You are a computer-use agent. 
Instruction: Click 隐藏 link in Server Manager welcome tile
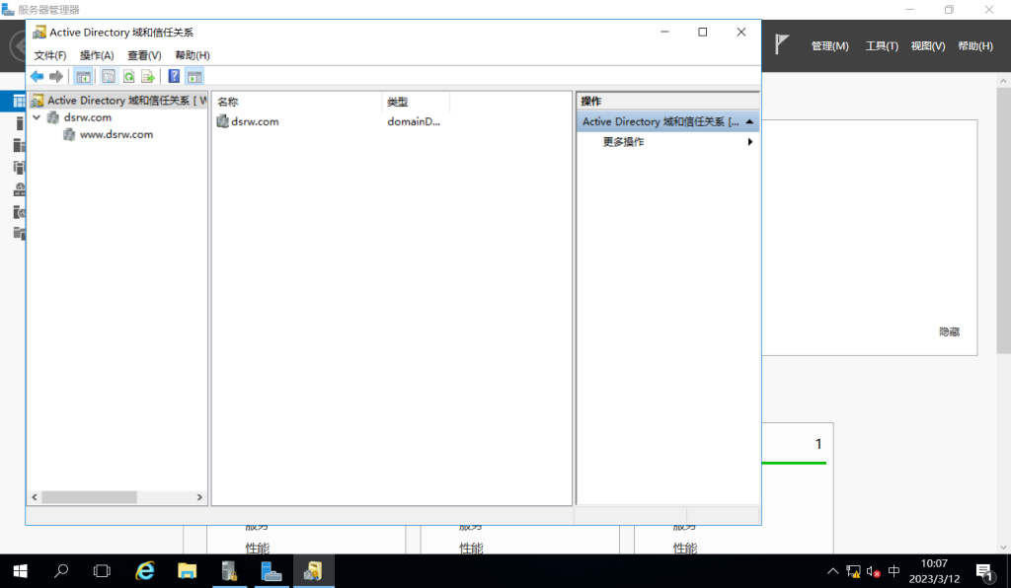[949, 331]
